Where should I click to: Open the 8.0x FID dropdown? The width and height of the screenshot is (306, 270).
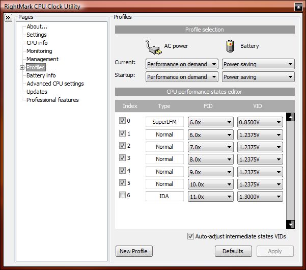(x=211, y=159)
